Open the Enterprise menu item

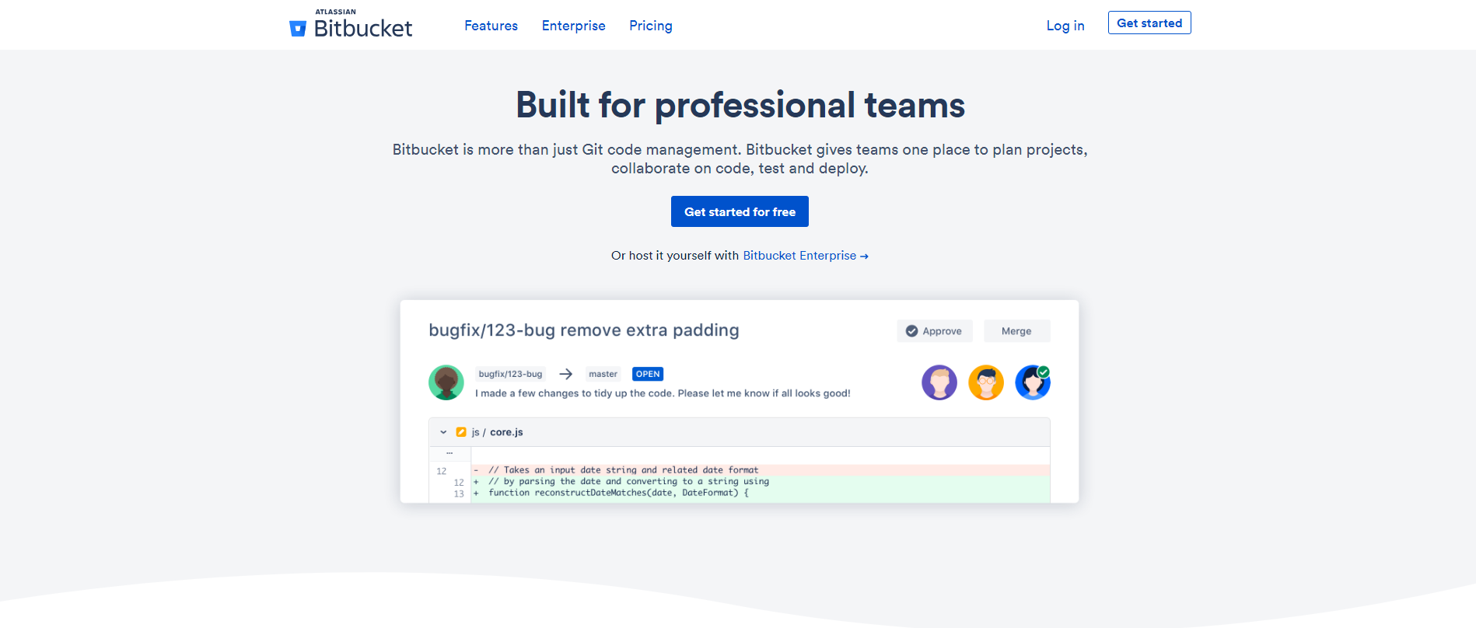pyautogui.click(x=573, y=26)
